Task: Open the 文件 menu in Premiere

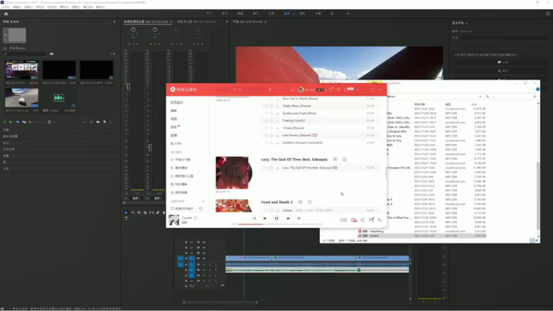Action: (x=6, y=7)
